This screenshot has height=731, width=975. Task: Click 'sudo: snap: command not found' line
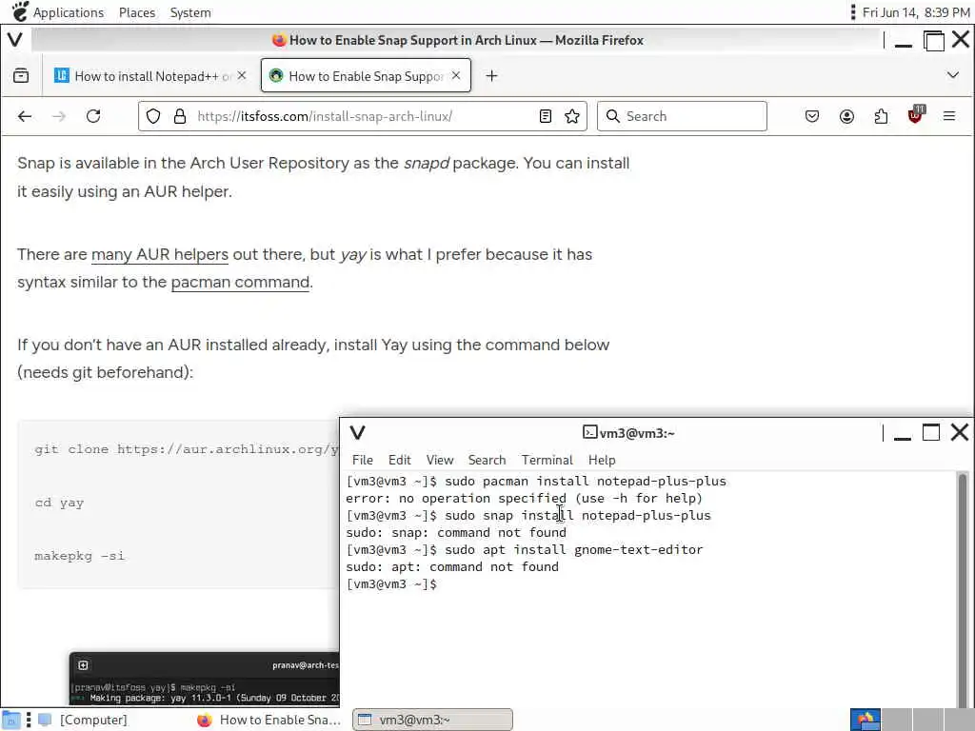(456, 533)
